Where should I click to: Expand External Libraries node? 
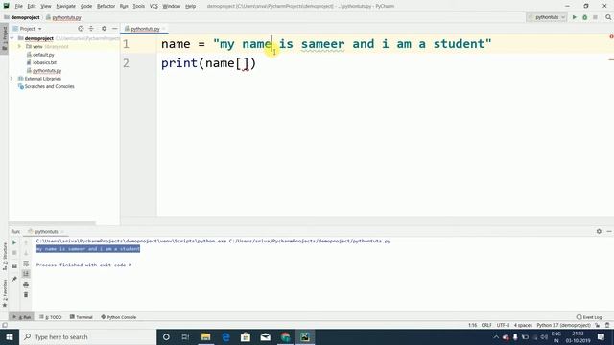12,79
